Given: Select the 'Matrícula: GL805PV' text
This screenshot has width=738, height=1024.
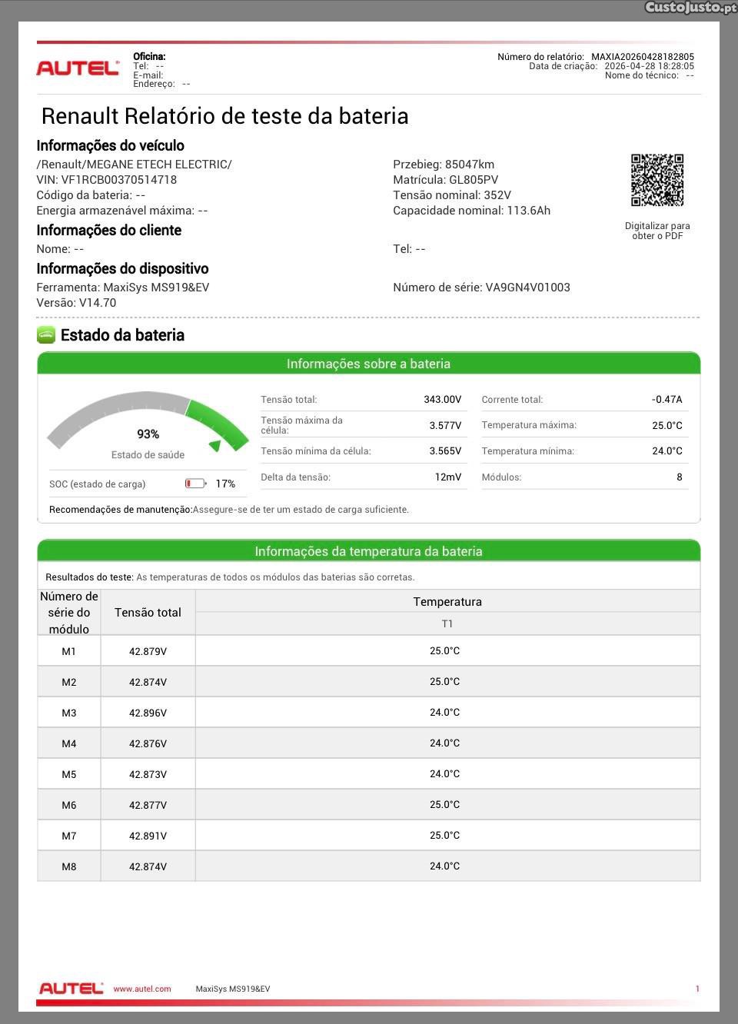Looking at the screenshot, I should pos(446,180).
